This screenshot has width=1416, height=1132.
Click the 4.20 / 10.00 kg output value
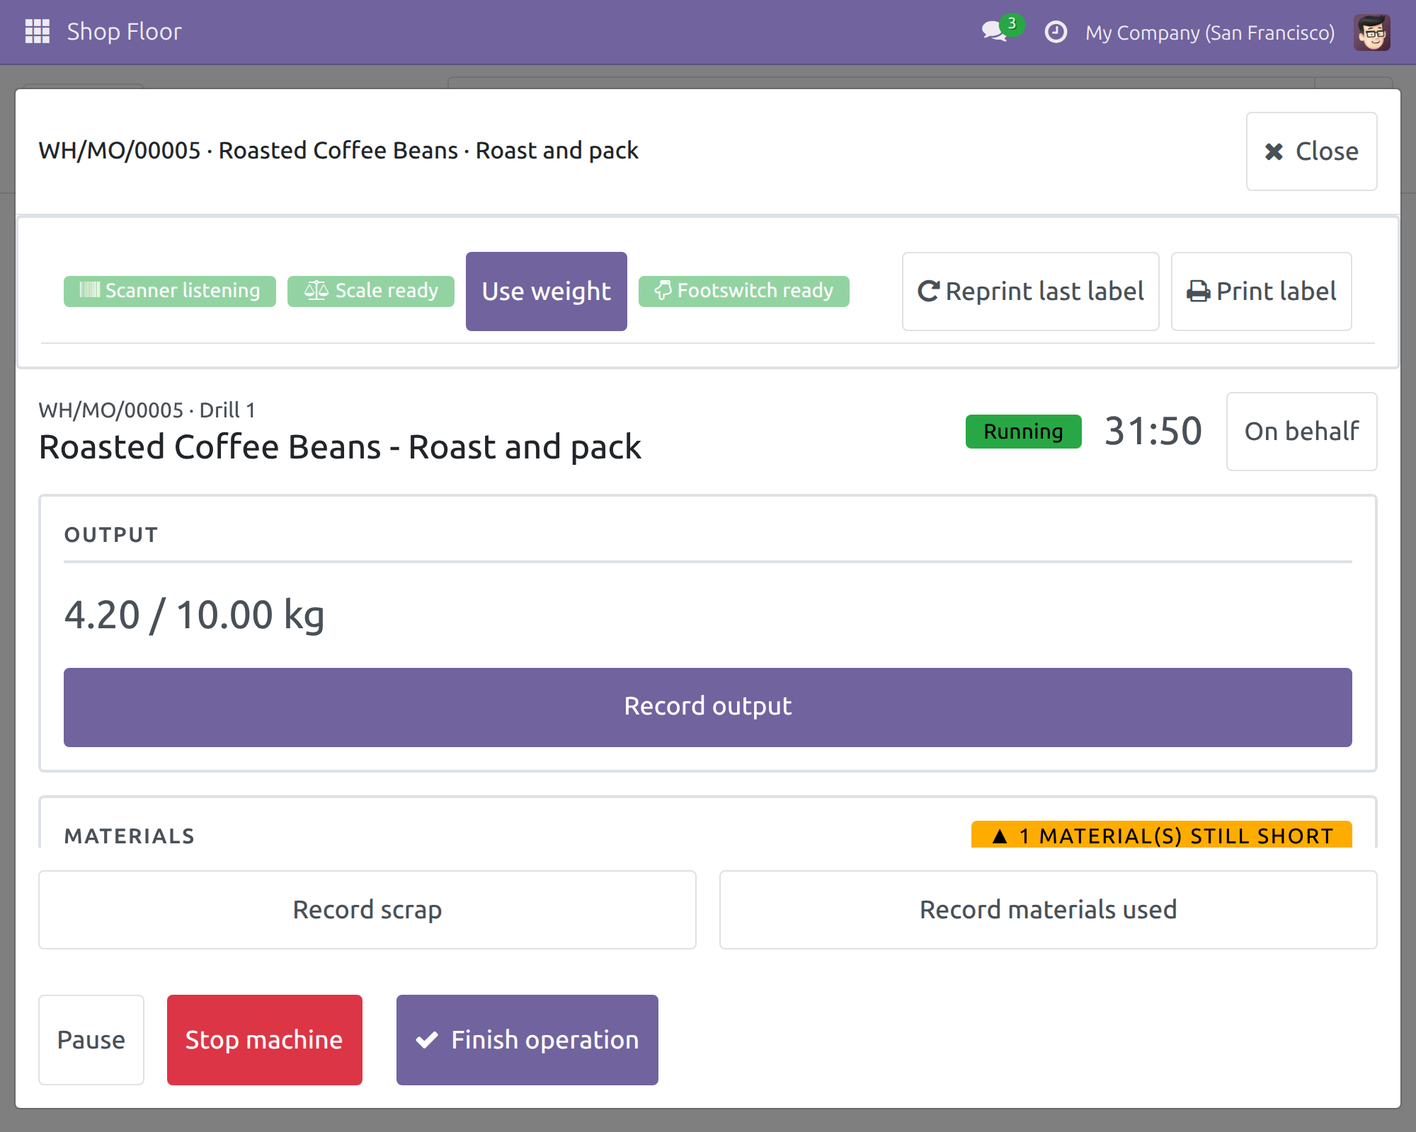[195, 615]
